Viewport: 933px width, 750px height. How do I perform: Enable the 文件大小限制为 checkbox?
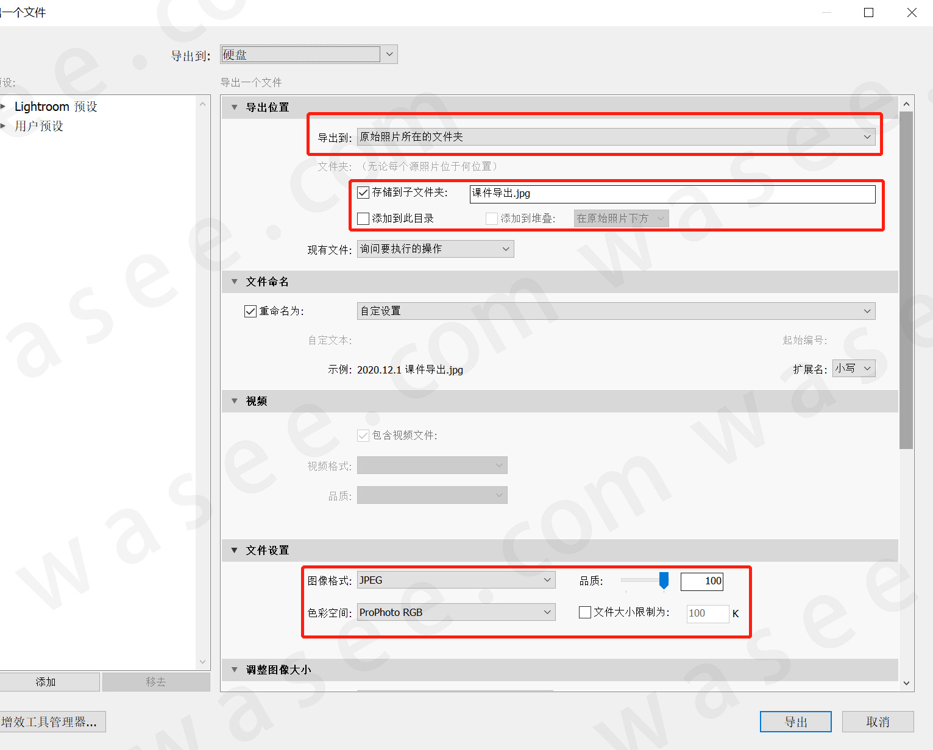pyautogui.click(x=585, y=612)
